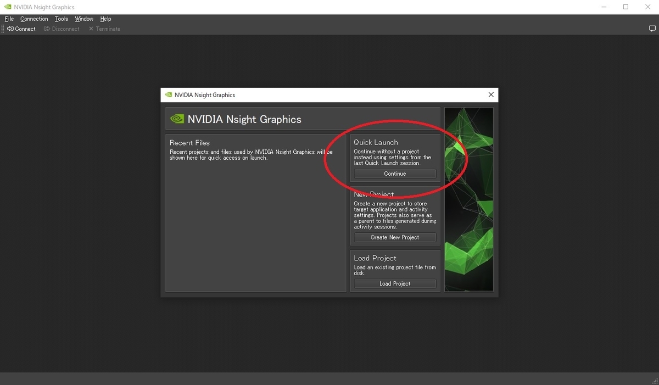Open the Help menu
The height and width of the screenshot is (385, 659).
click(105, 19)
